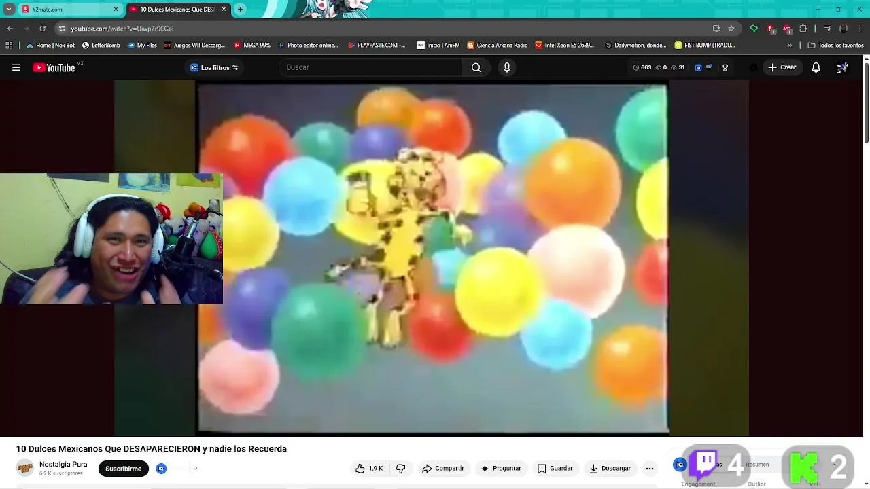Click the view site information icon
Image resolution: width=870 pixels, height=489 pixels.
62,29
